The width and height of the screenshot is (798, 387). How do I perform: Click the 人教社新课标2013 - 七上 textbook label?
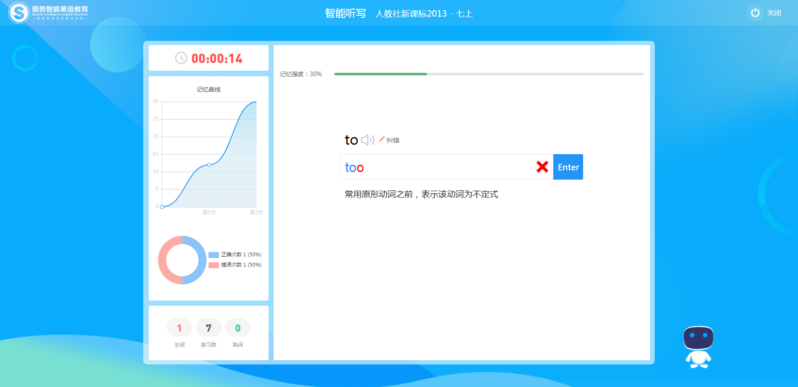click(424, 14)
